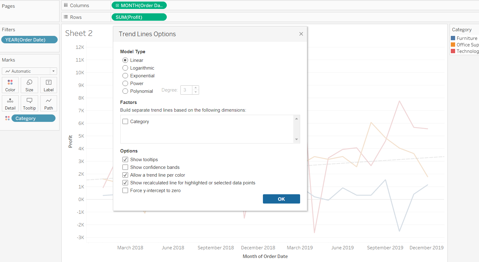Click the March 2018 axis label

click(x=130, y=247)
